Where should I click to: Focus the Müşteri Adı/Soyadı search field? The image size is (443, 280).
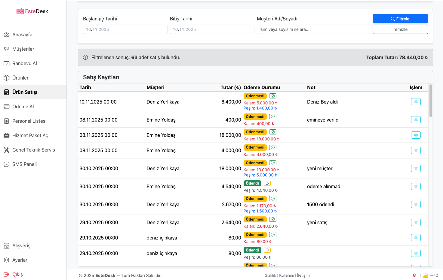pyautogui.click(x=313, y=29)
